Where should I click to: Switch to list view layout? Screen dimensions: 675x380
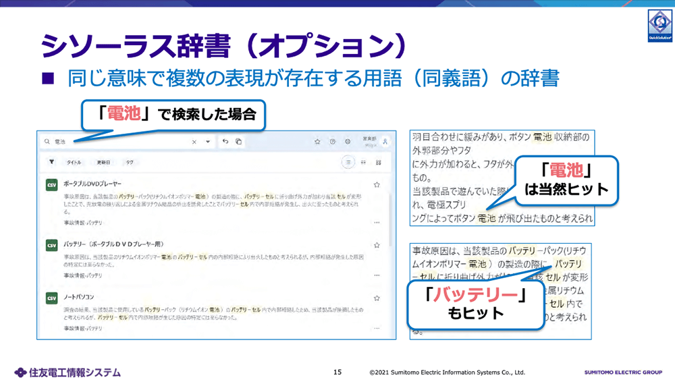pyautogui.click(x=348, y=162)
